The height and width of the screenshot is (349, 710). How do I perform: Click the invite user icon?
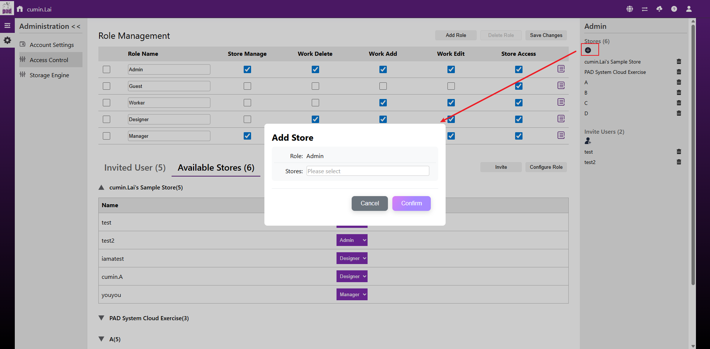tap(588, 141)
